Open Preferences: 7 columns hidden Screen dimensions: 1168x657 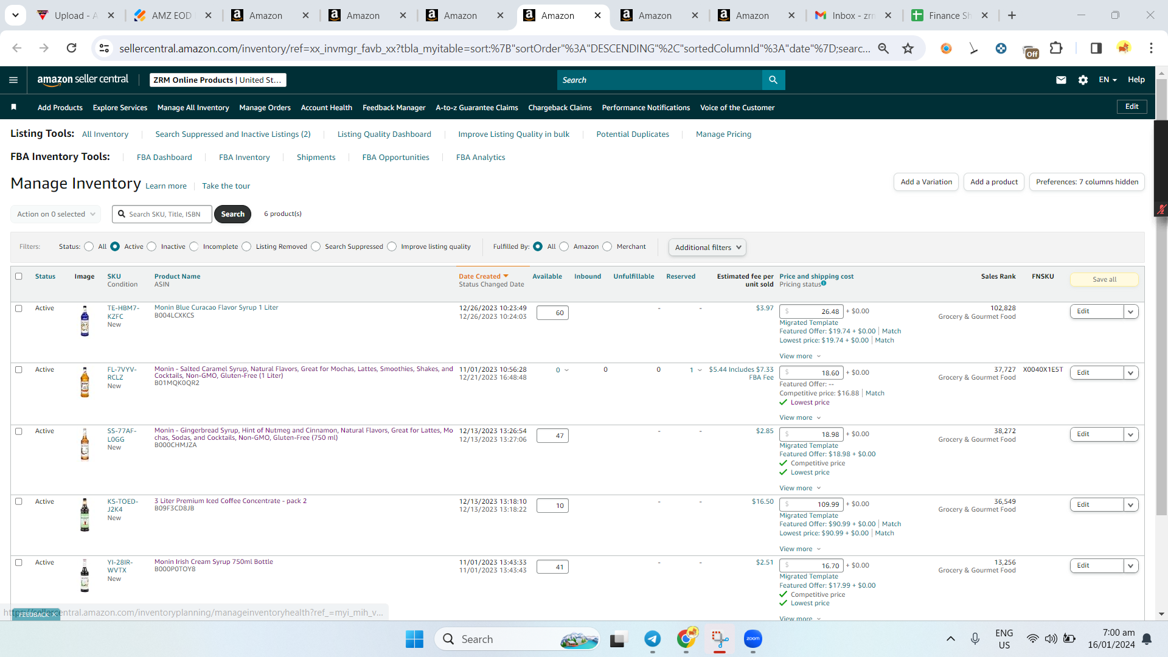coord(1086,182)
